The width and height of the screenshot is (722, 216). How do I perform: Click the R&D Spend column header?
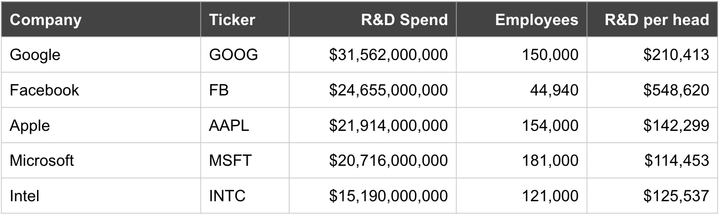pyautogui.click(x=404, y=20)
